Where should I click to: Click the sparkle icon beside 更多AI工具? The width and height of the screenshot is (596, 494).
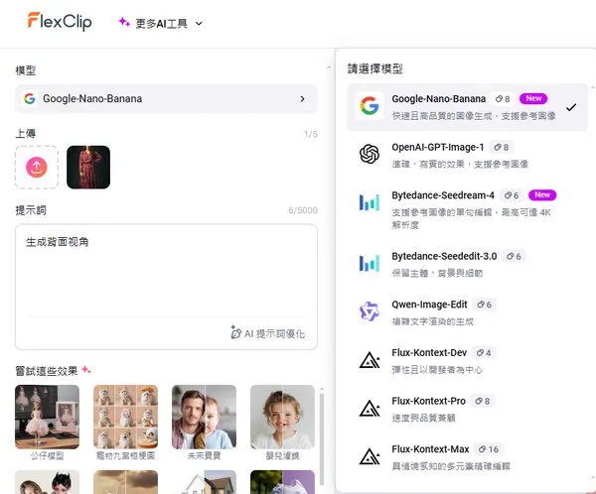[x=124, y=22]
